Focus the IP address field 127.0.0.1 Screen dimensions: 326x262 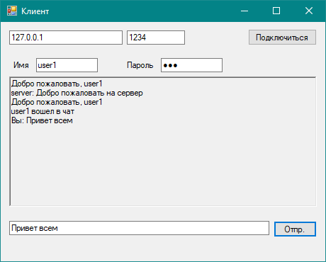[66, 38]
